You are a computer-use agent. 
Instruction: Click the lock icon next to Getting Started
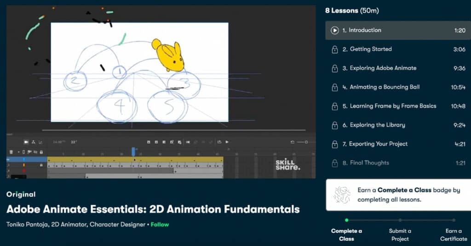pyautogui.click(x=335, y=50)
